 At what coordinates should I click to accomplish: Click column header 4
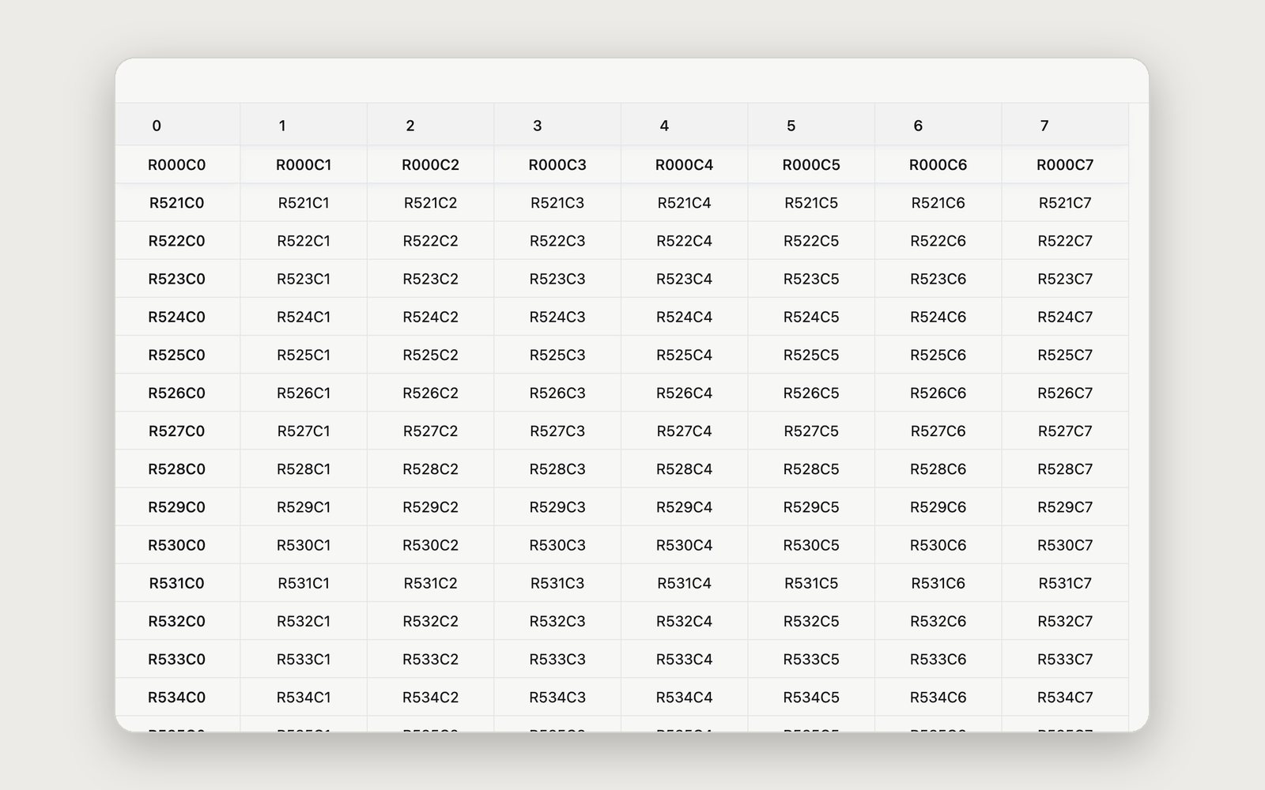coord(685,125)
